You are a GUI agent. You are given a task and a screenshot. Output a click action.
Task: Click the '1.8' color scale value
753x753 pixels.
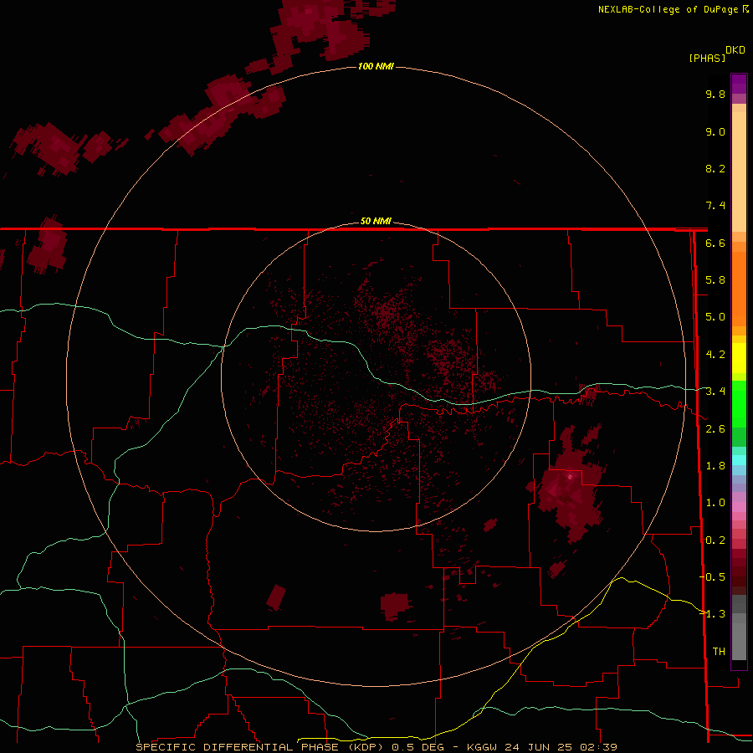[x=715, y=466]
